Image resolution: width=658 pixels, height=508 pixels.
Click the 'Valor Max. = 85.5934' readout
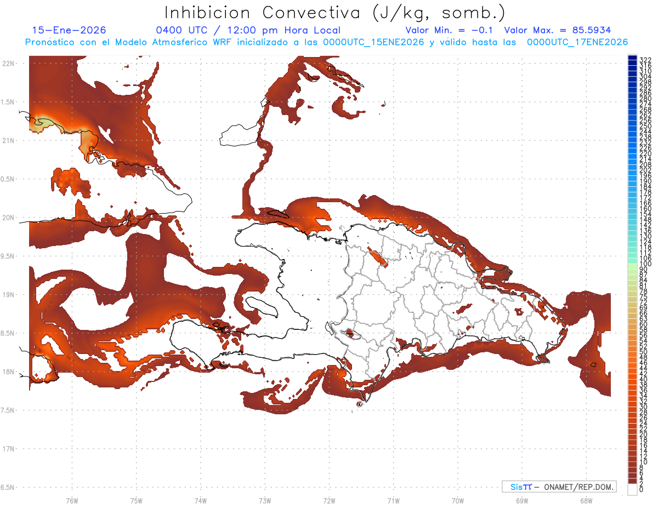point(558,30)
